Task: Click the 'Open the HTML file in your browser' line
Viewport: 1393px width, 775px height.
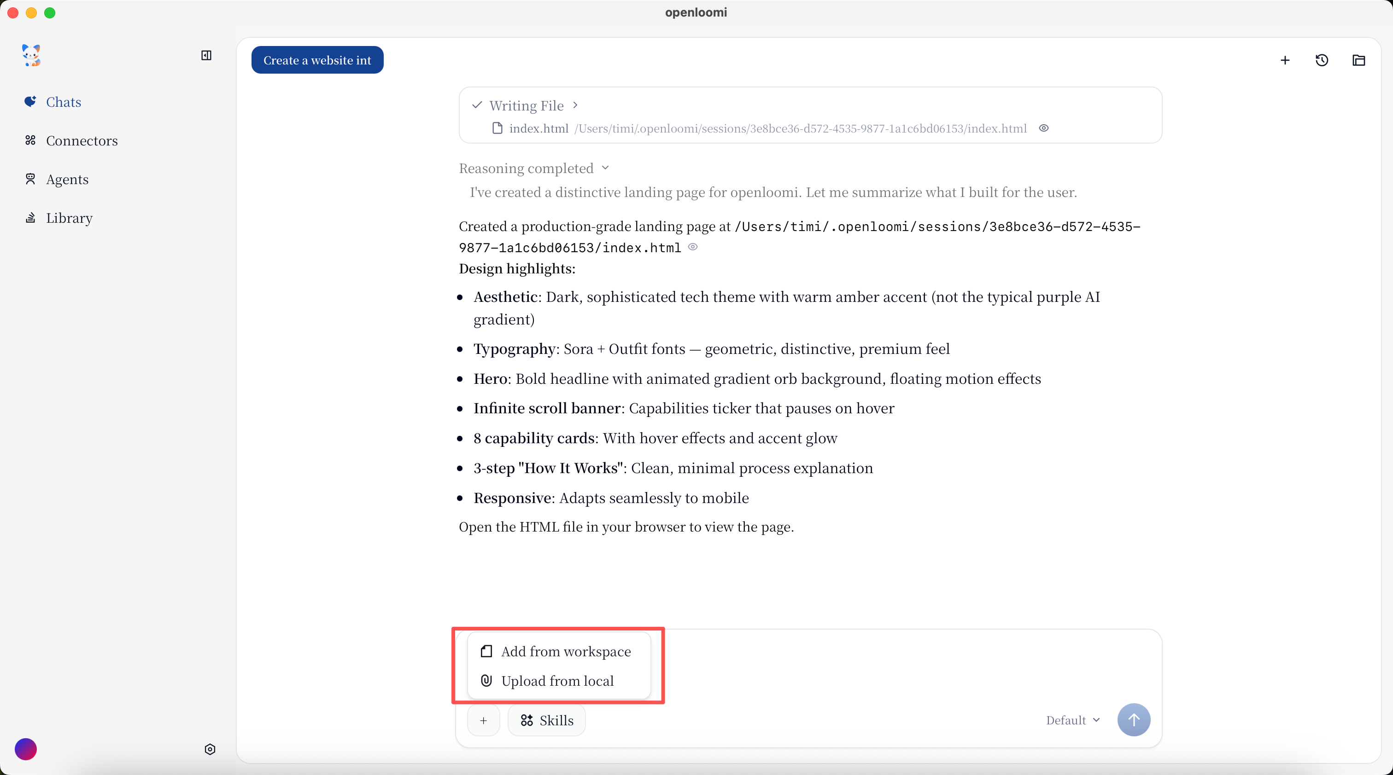Action: click(626, 526)
